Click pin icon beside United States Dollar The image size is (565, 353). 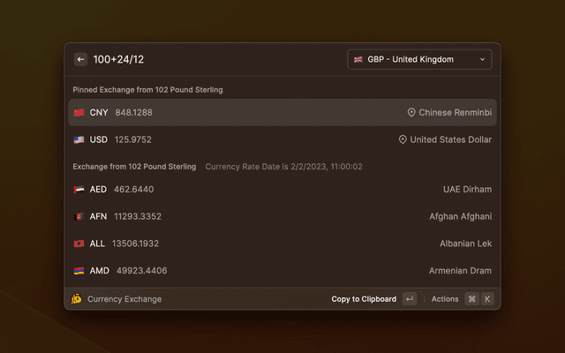[x=403, y=139]
